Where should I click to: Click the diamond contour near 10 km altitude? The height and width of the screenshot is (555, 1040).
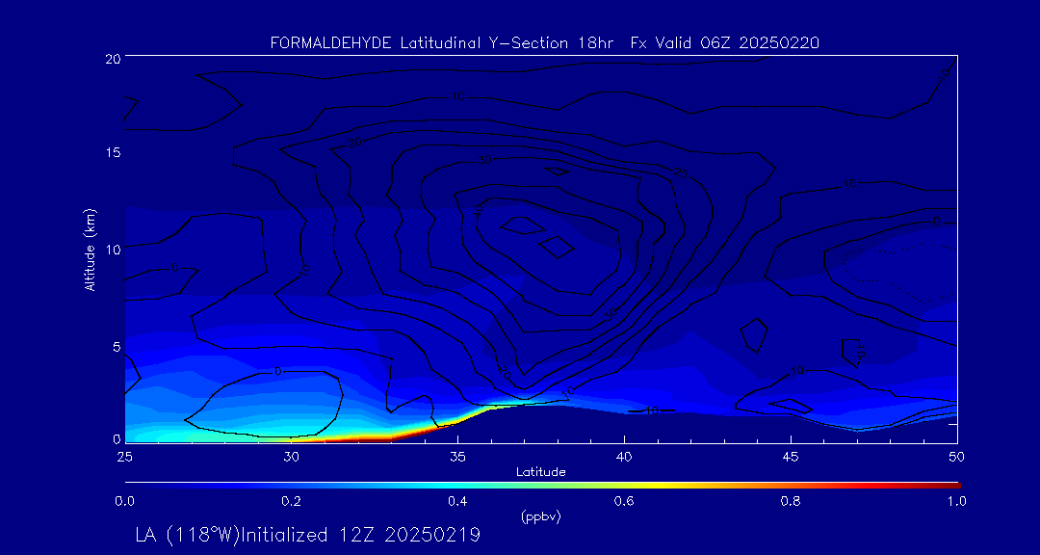(x=557, y=247)
